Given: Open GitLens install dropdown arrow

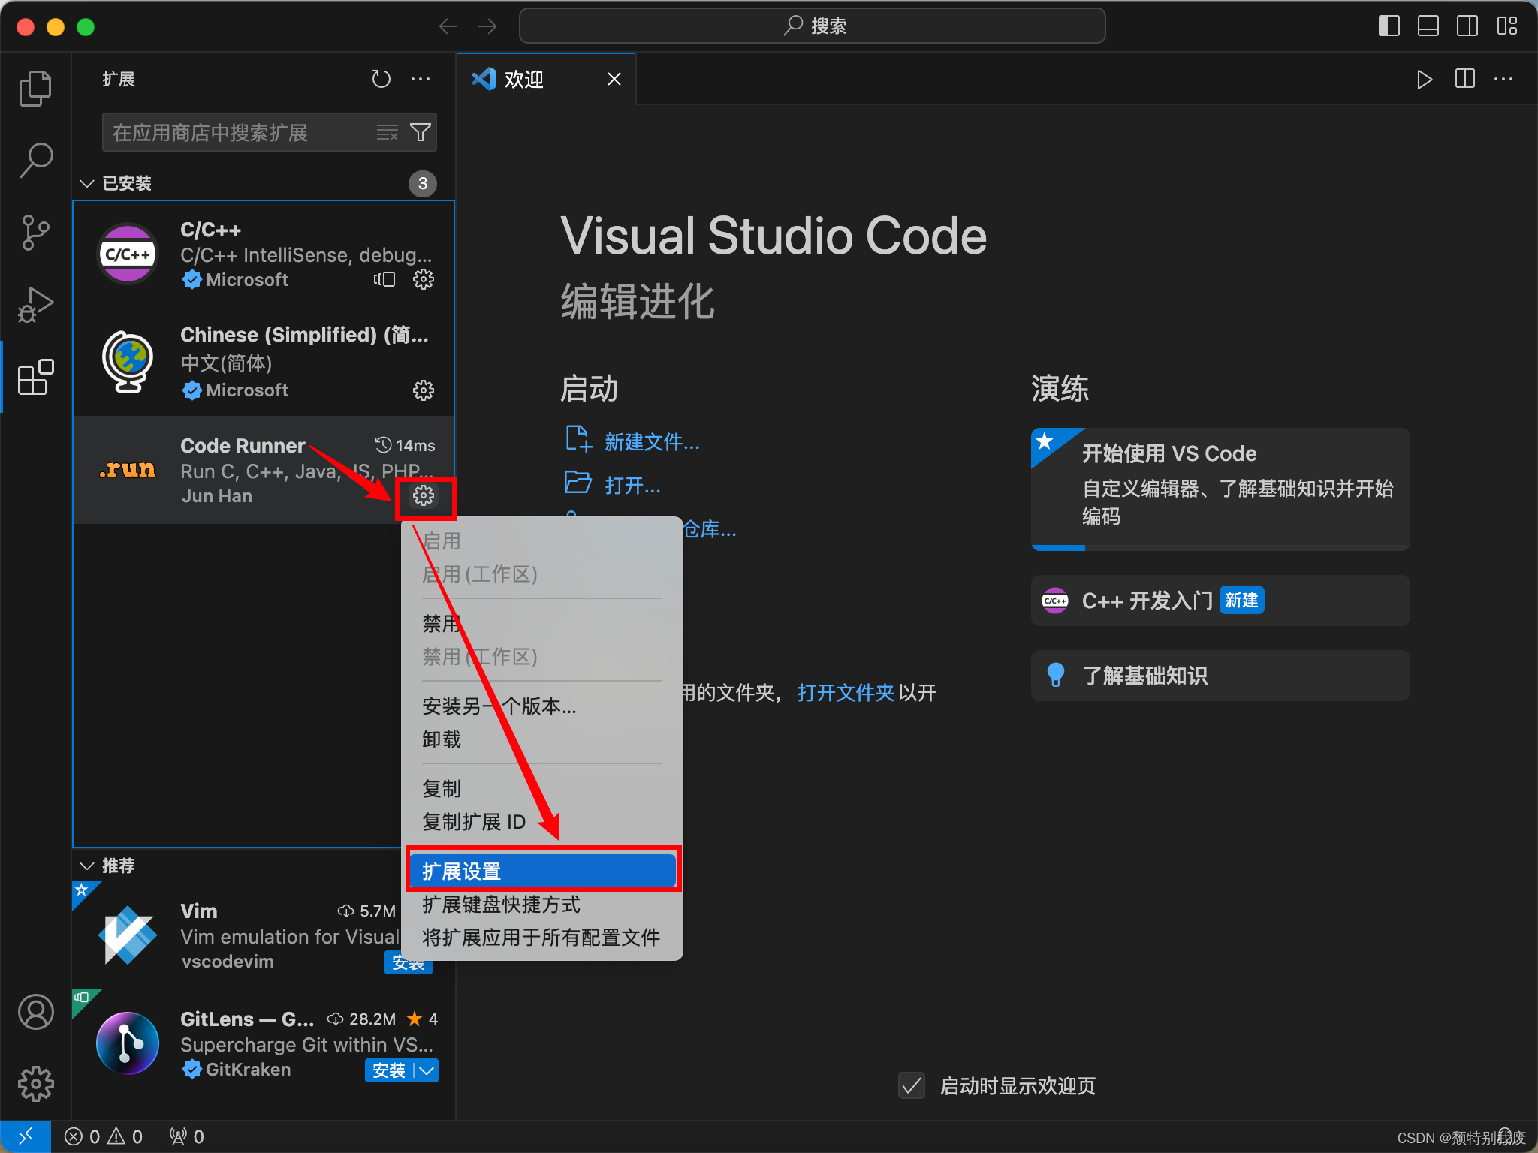Looking at the screenshot, I should pyautogui.click(x=427, y=1070).
